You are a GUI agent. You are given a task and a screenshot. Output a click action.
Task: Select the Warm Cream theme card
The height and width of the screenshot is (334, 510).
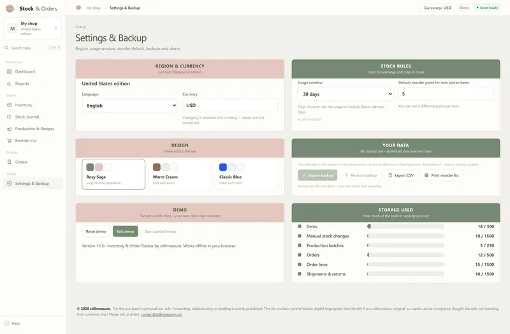180,174
